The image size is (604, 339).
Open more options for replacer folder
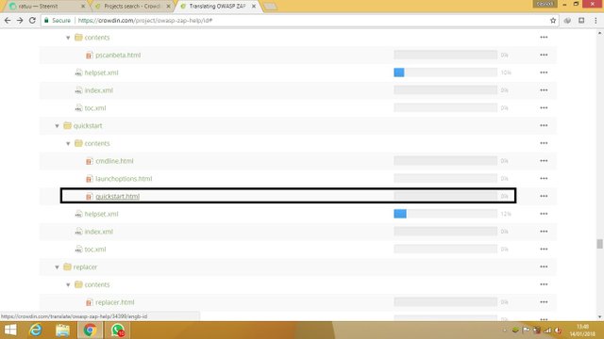pos(544,266)
